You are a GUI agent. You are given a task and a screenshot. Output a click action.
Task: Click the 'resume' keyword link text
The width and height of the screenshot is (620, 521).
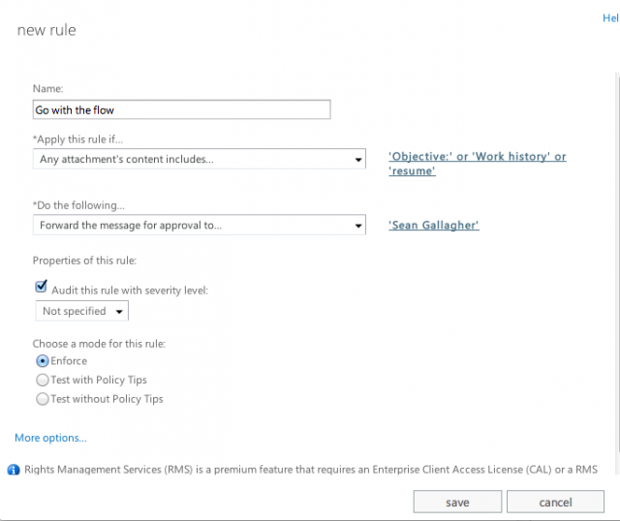click(x=412, y=171)
